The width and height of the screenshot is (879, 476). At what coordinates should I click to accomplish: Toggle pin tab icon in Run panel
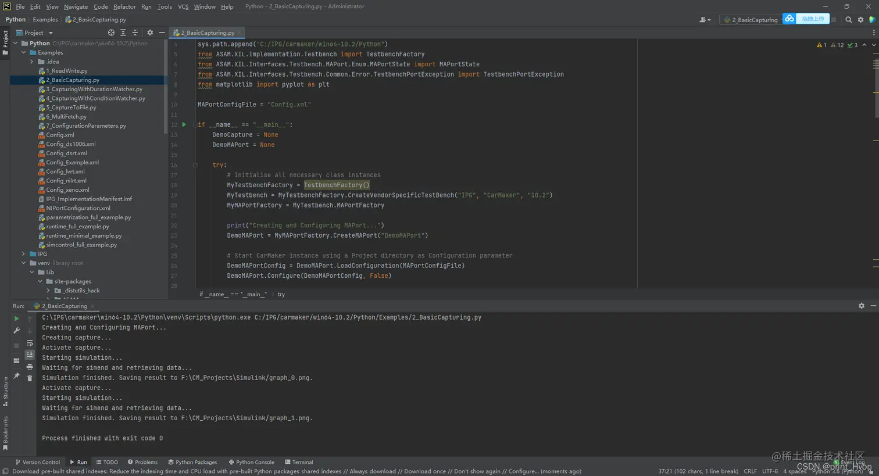(x=16, y=376)
